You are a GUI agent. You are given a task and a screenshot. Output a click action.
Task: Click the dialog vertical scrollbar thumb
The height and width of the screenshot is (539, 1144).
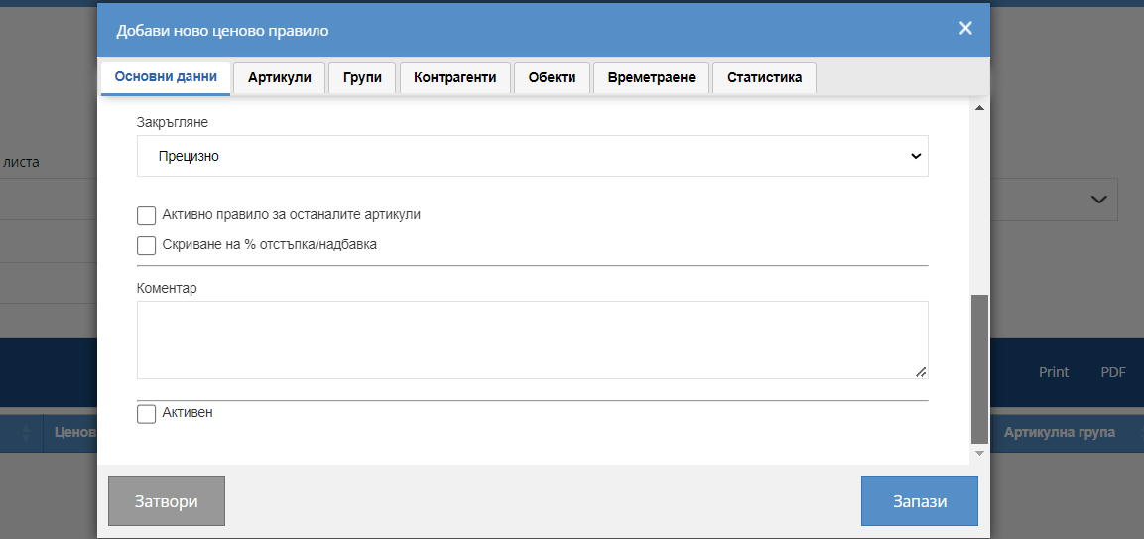click(980, 369)
